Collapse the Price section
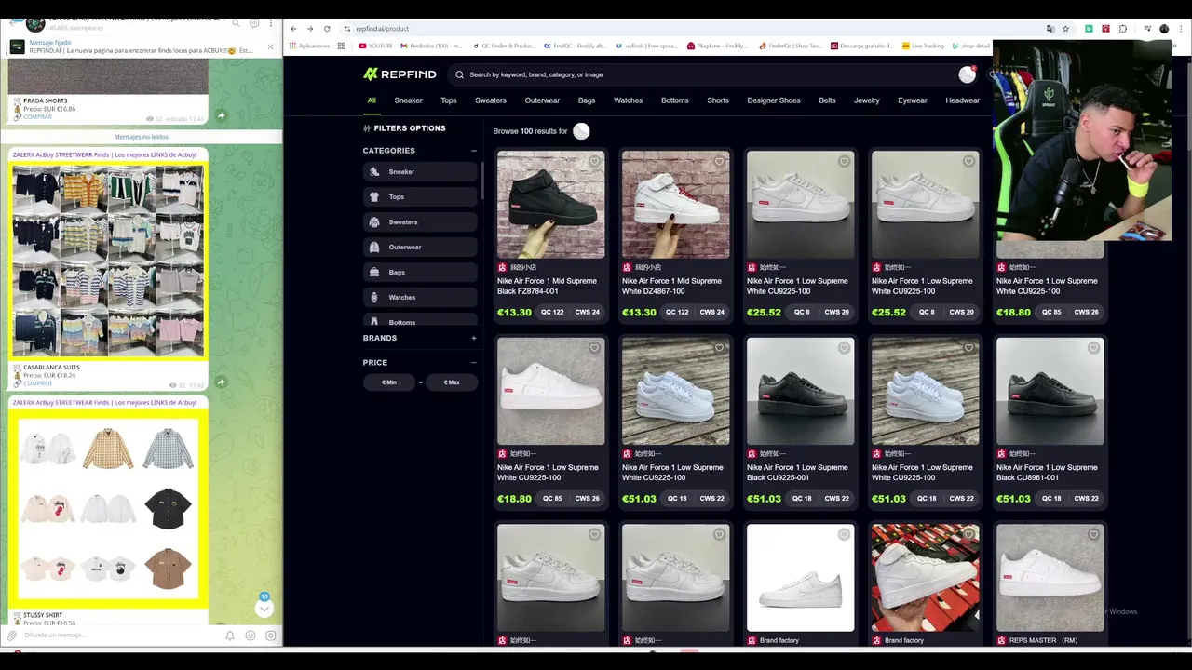The width and height of the screenshot is (1192, 670). pos(473,362)
